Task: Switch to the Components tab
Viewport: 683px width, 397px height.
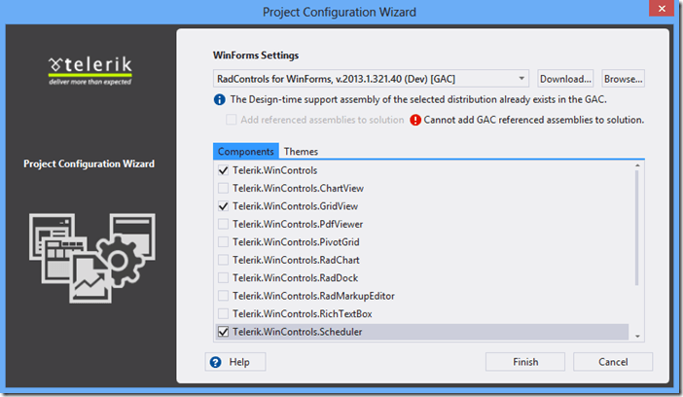Action: tap(246, 151)
